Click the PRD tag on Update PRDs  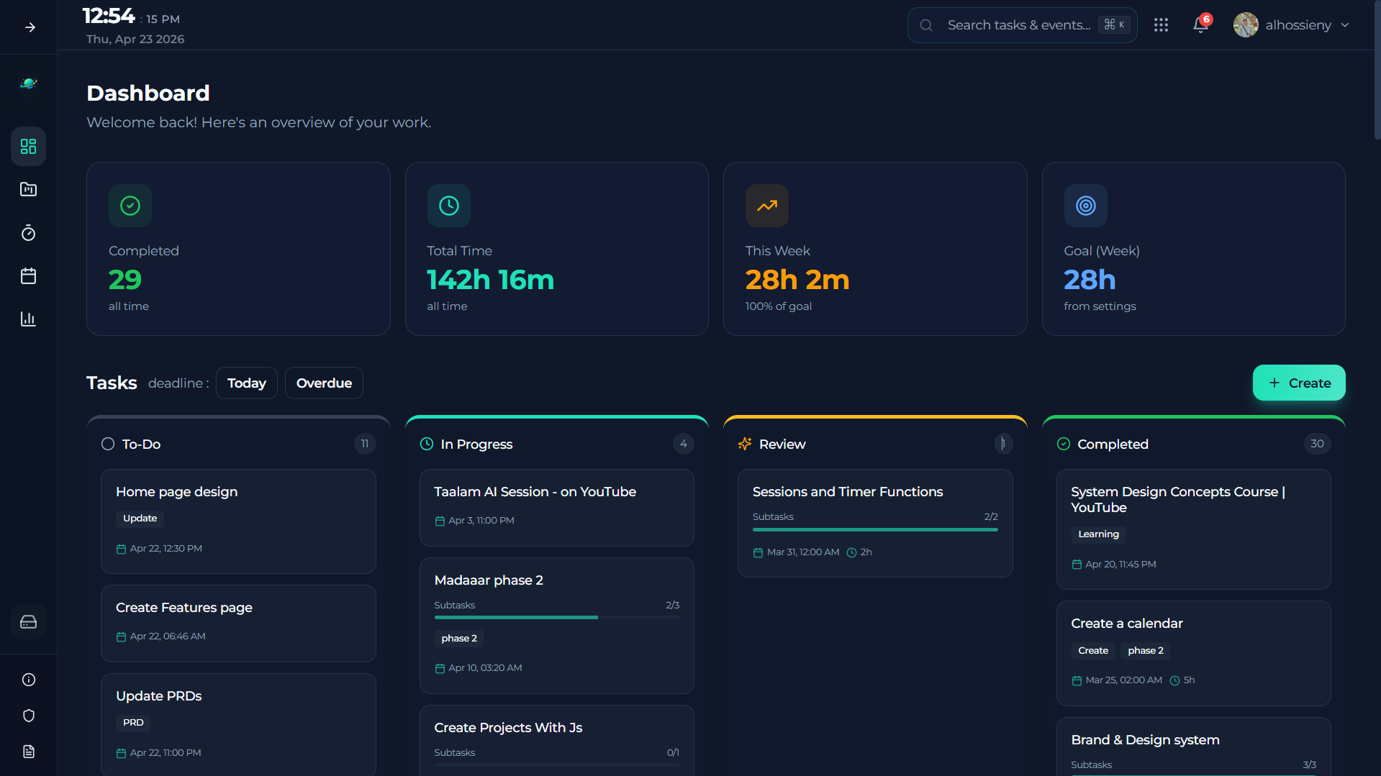(x=133, y=723)
